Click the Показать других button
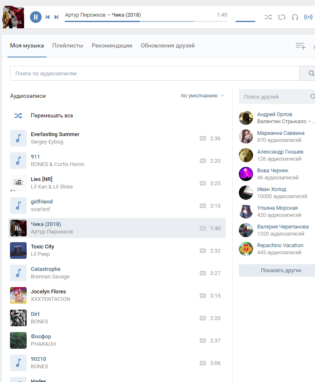315x382 pixels. (x=277, y=270)
